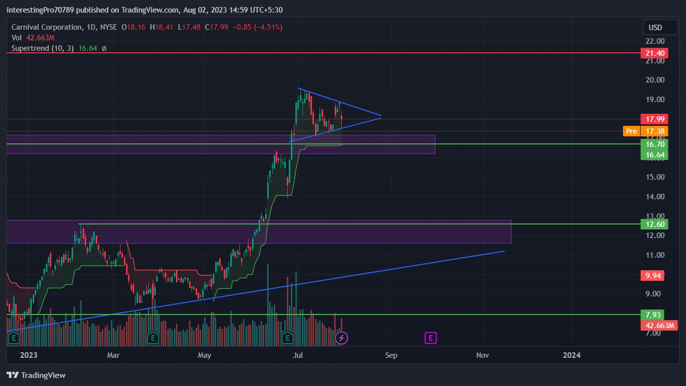Open the purple upcoming earnings marker

pyautogui.click(x=430, y=338)
